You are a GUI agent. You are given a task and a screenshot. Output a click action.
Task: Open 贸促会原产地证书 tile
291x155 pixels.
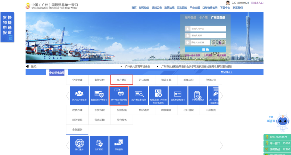(99, 96)
